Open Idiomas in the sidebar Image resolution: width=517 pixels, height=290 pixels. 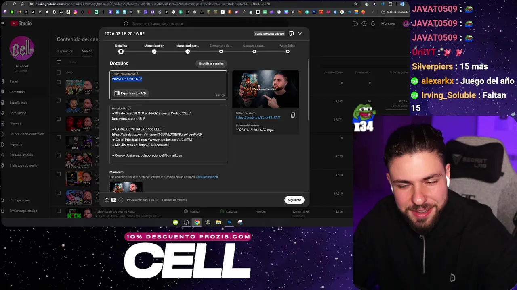point(15,123)
